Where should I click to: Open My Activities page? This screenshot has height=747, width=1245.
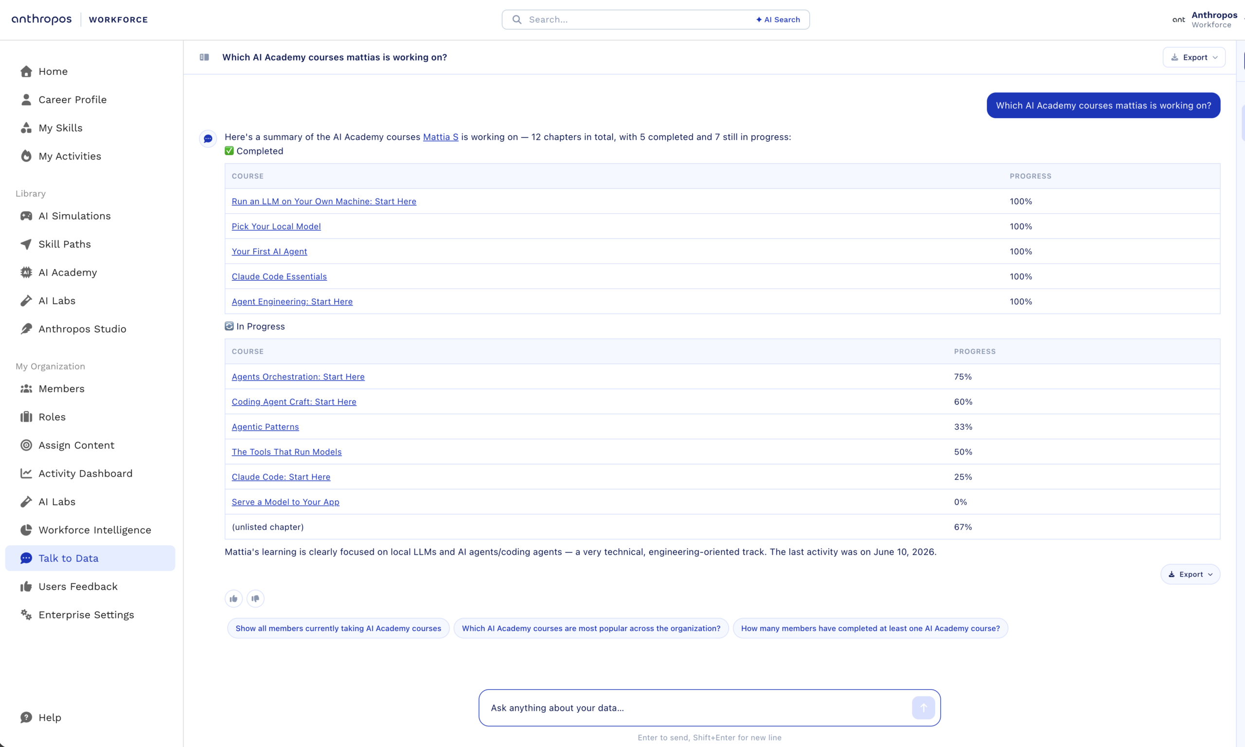70,156
